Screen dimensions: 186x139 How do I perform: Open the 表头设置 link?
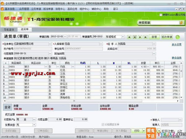[x=176, y=44]
